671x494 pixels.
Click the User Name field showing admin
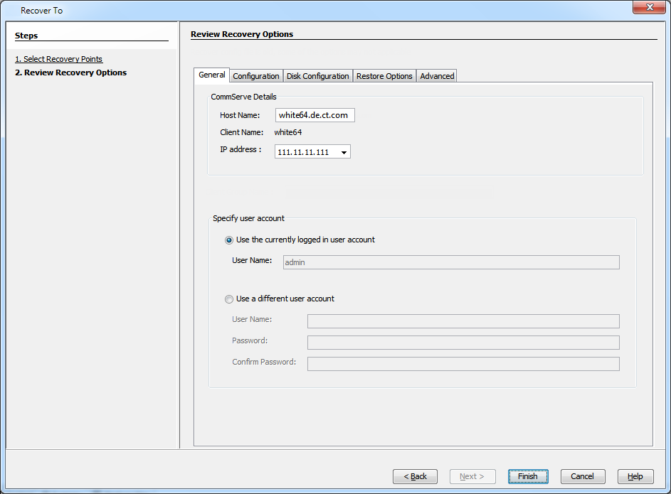pos(450,262)
